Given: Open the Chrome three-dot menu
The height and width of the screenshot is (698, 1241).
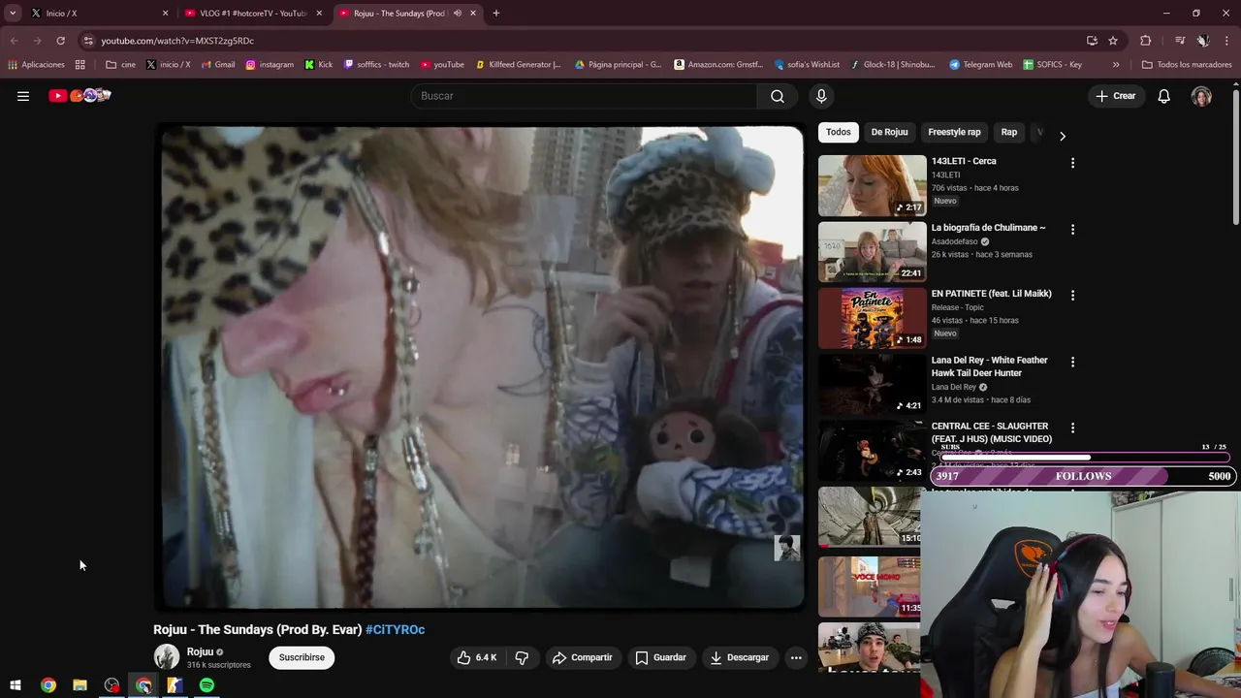Looking at the screenshot, I should [1226, 41].
